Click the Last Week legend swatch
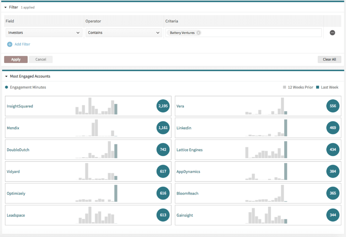The width and height of the screenshot is (346, 237). pyautogui.click(x=318, y=87)
